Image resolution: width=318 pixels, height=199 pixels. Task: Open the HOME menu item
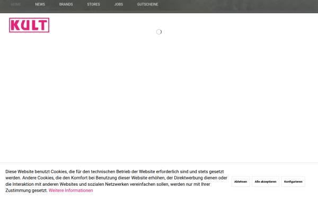pos(16,4)
